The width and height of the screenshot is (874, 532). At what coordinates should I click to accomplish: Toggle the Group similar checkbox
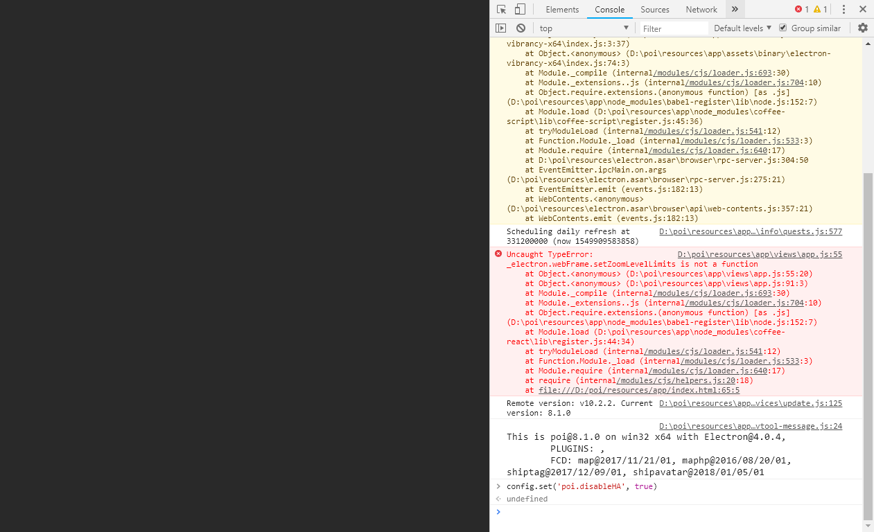783,28
